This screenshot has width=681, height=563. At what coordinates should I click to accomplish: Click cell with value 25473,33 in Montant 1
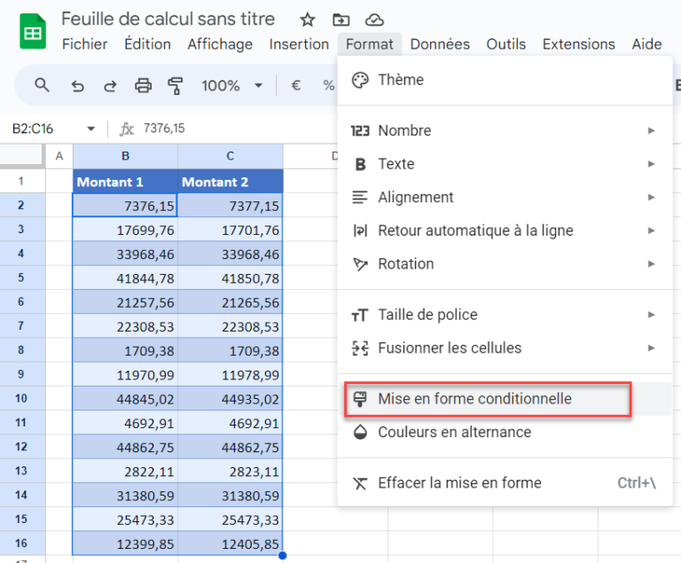pos(126,520)
